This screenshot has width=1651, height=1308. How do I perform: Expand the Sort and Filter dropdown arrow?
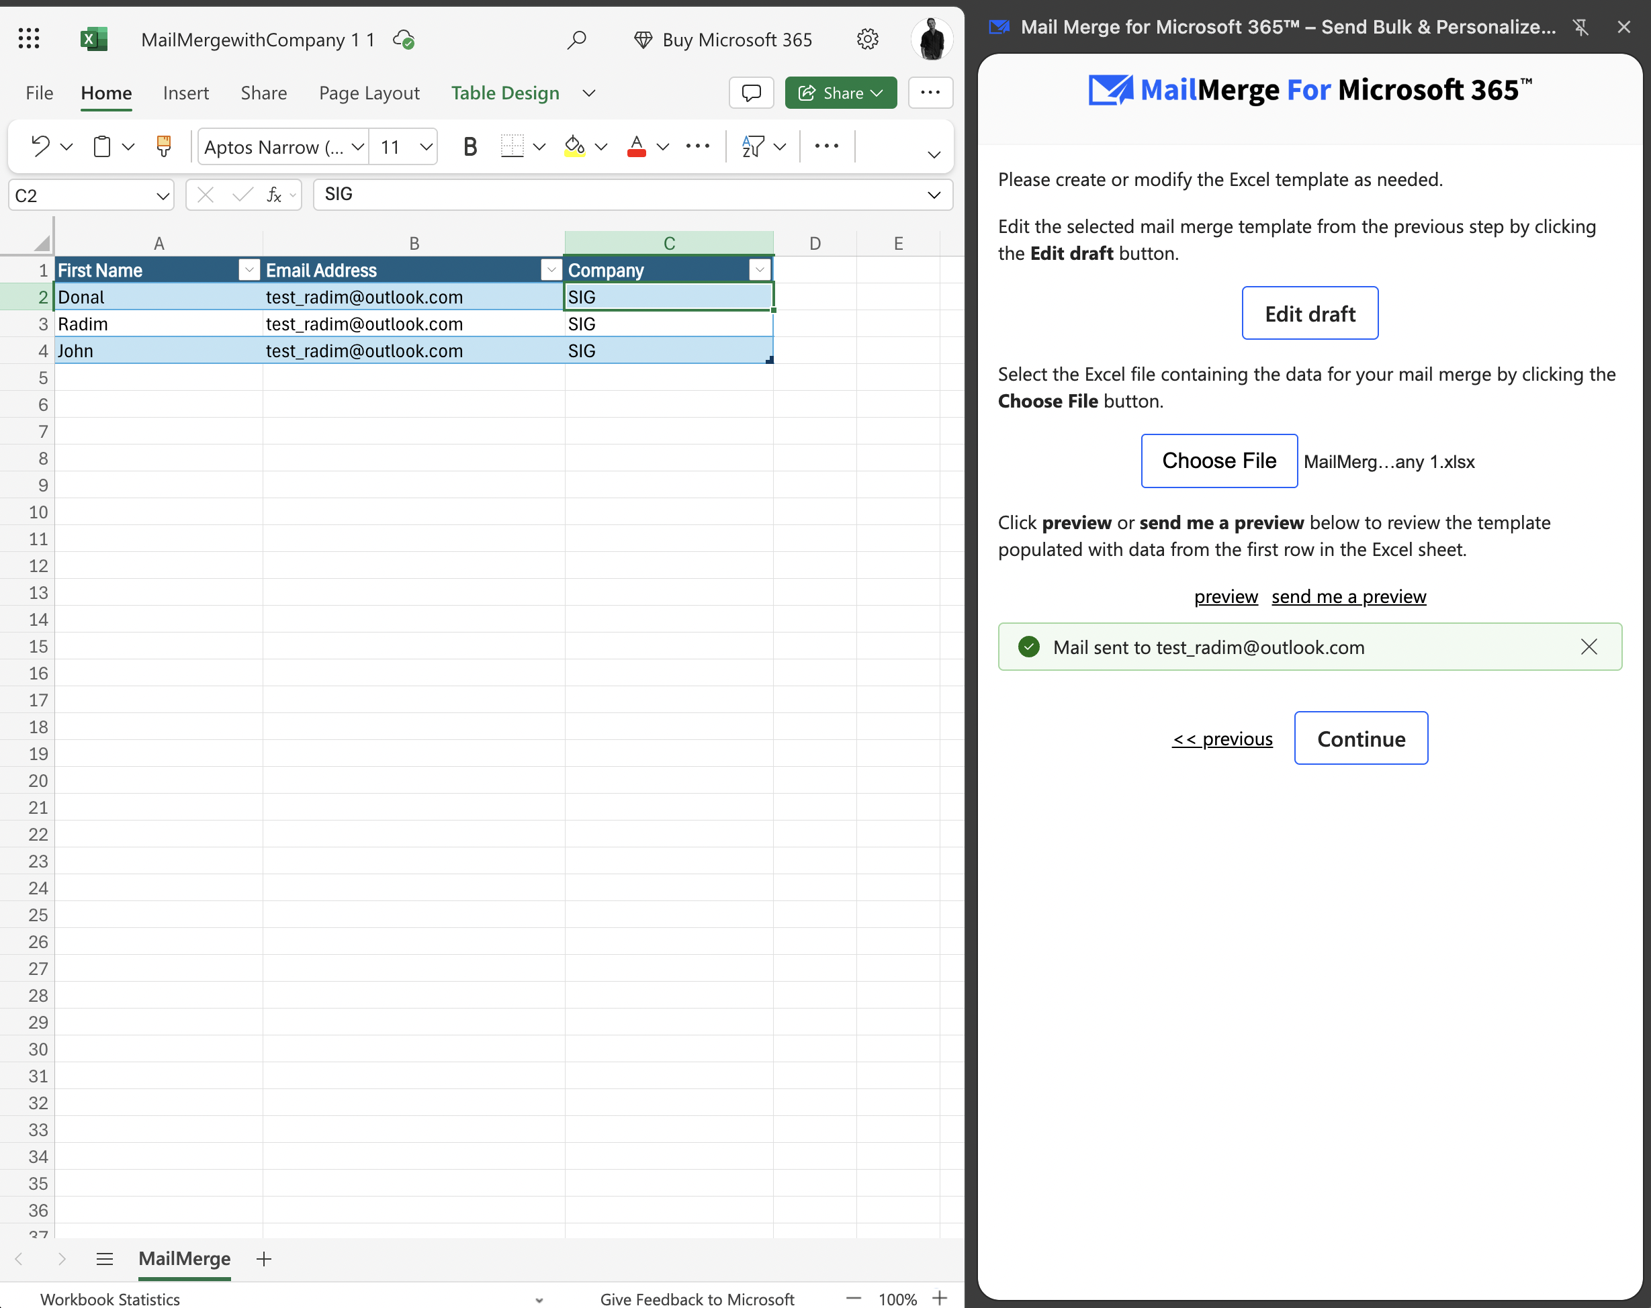780,146
